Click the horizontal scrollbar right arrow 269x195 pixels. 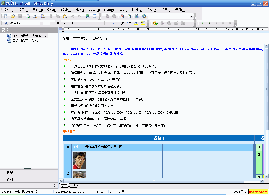pyautogui.click(x=262, y=181)
